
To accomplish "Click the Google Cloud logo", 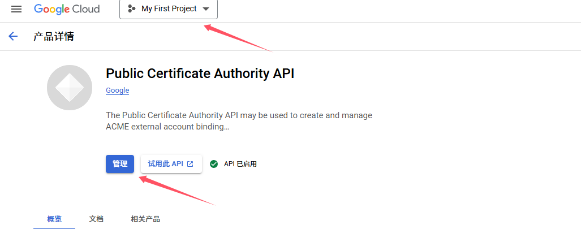I will (67, 9).
